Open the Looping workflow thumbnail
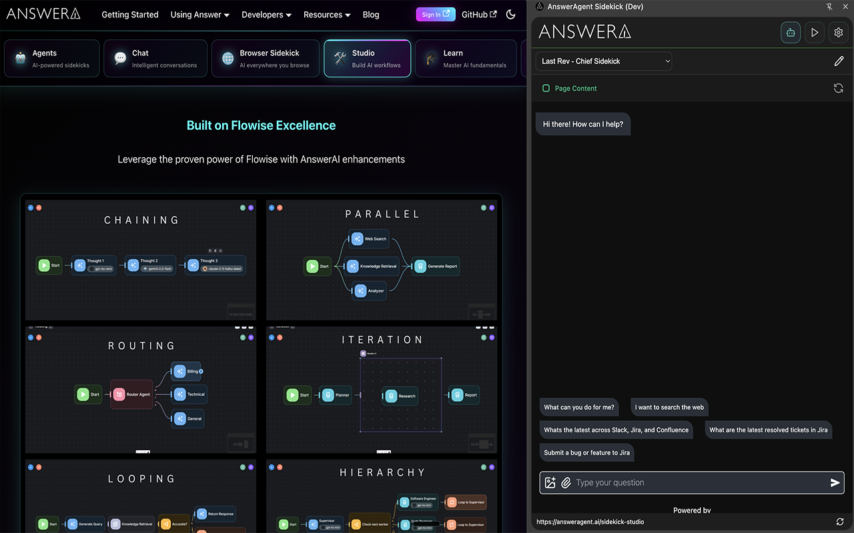Screen dimensions: 854x533 (x=141, y=496)
